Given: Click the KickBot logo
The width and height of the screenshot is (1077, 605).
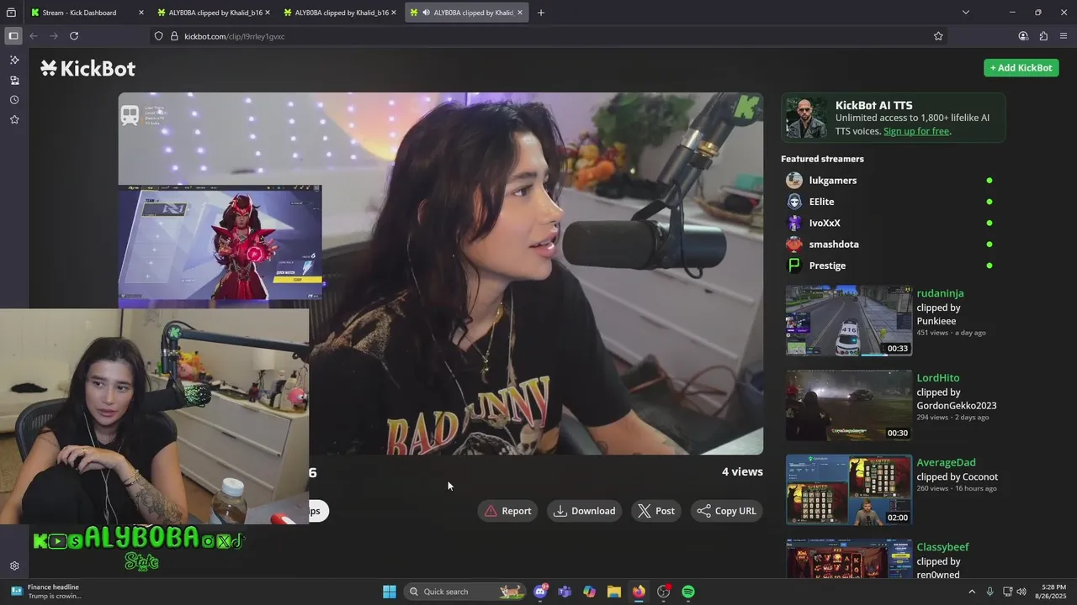Looking at the screenshot, I should (x=88, y=69).
